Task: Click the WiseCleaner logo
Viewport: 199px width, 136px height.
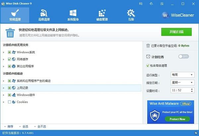Action: tap(178, 15)
